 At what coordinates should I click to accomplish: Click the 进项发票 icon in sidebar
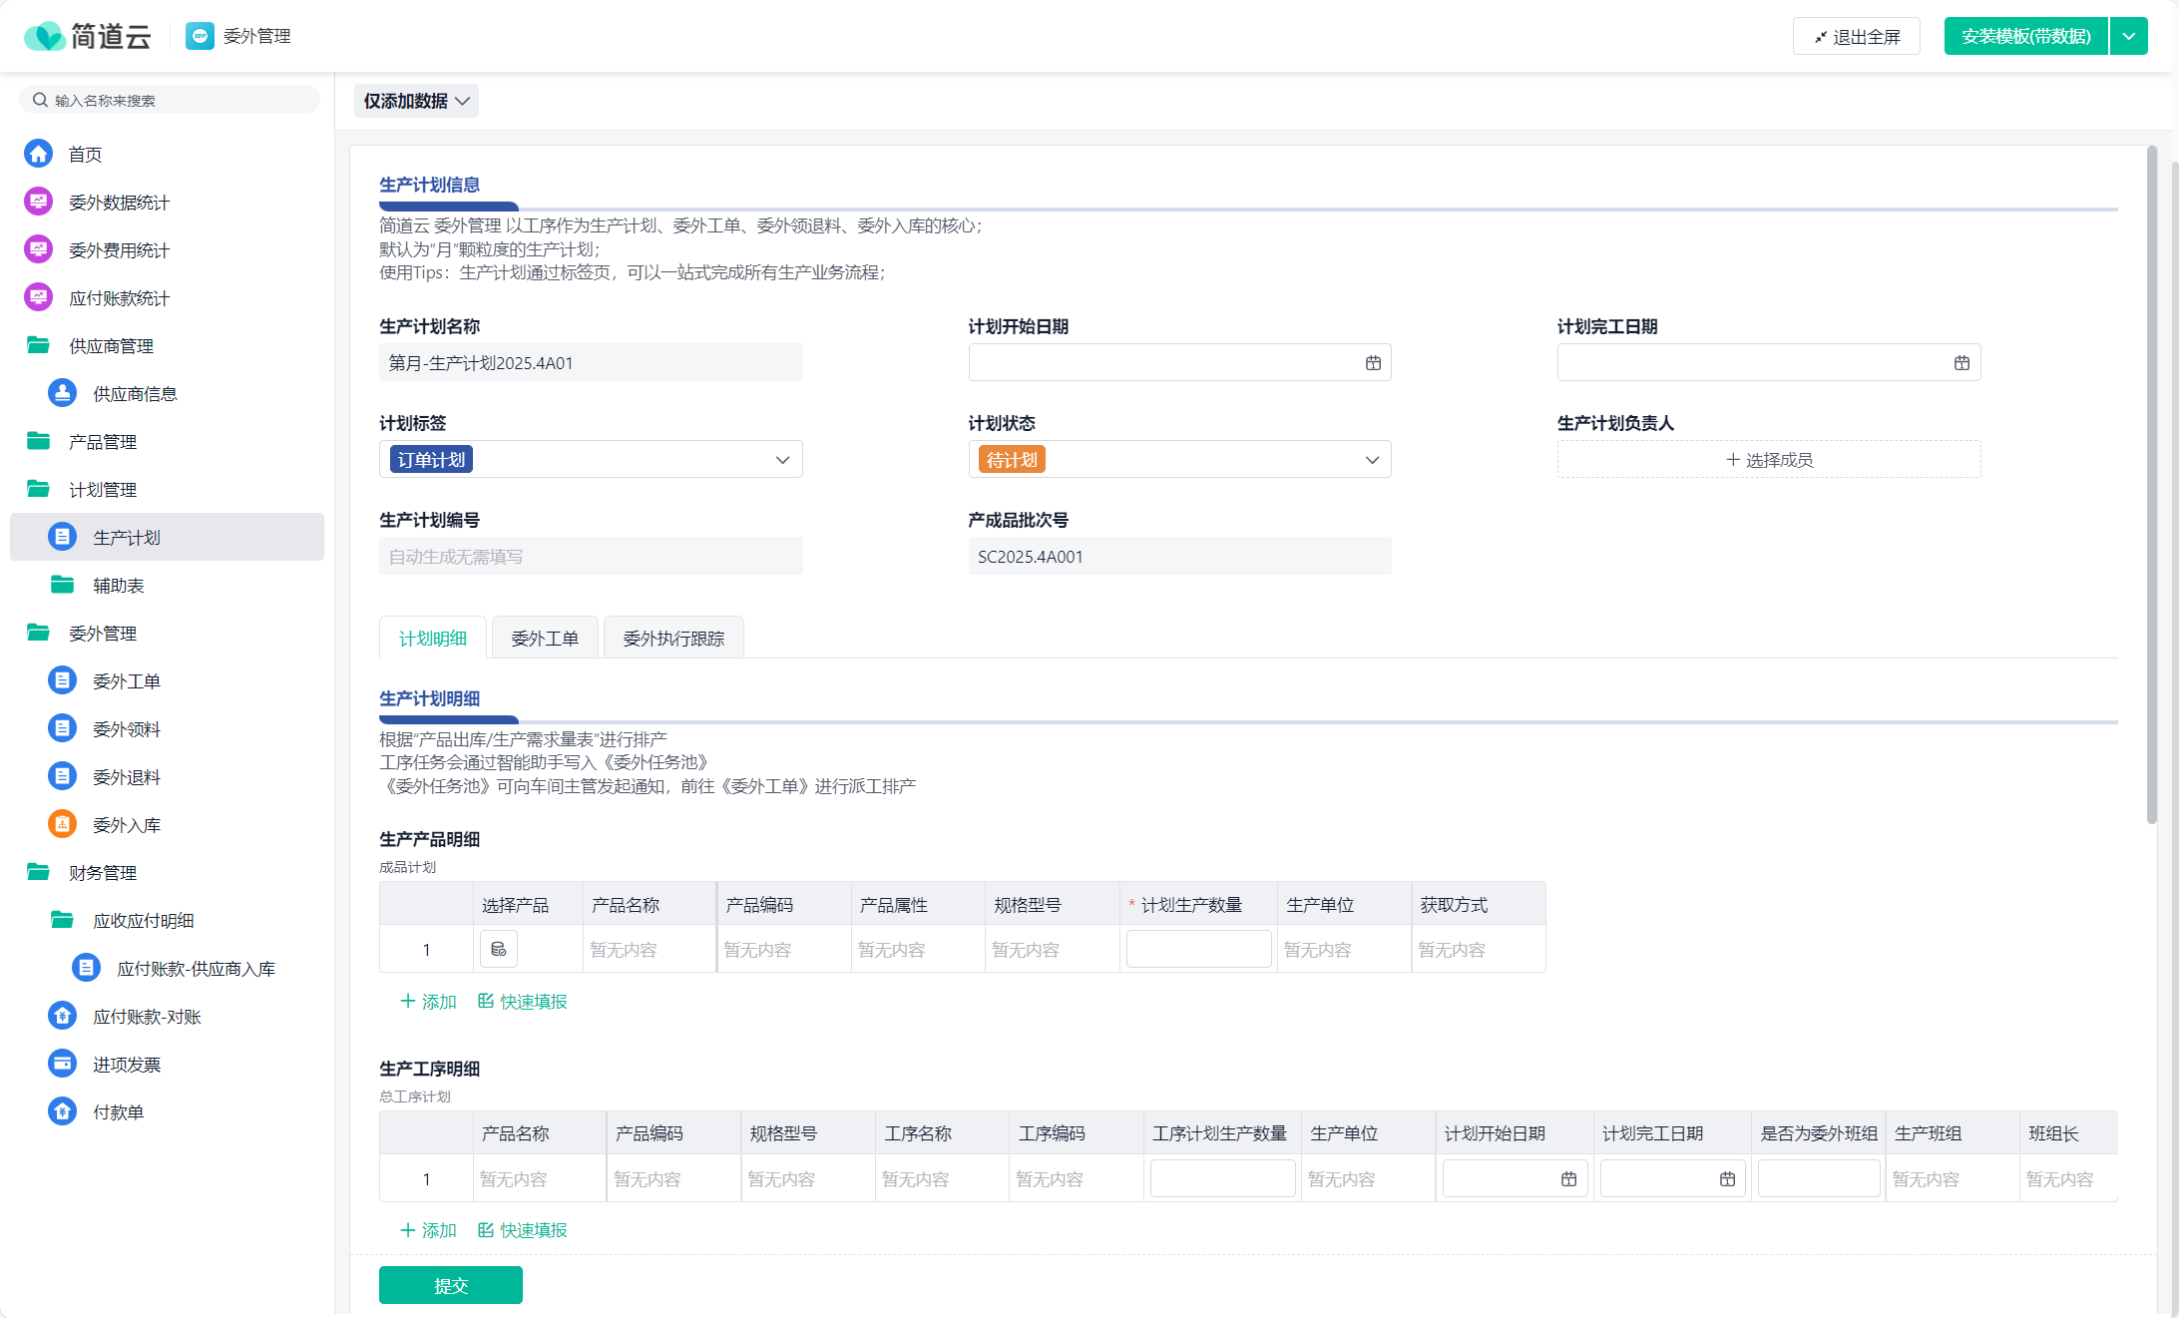tap(62, 1064)
